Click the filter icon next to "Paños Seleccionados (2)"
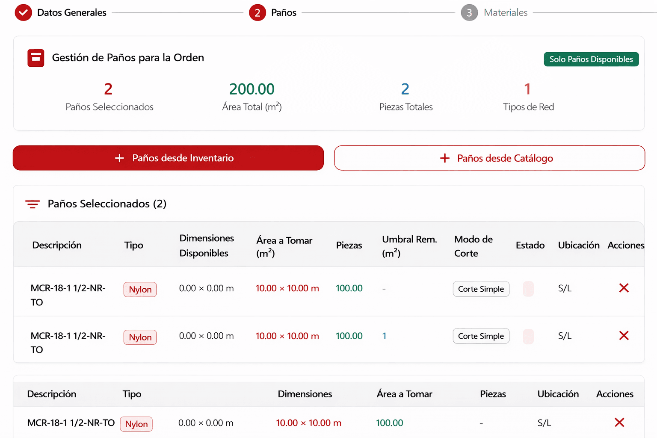This screenshot has width=657, height=438. pyautogui.click(x=33, y=204)
